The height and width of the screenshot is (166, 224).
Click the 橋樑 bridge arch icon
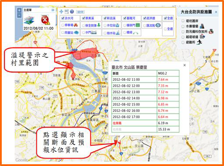(x=135, y=33)
